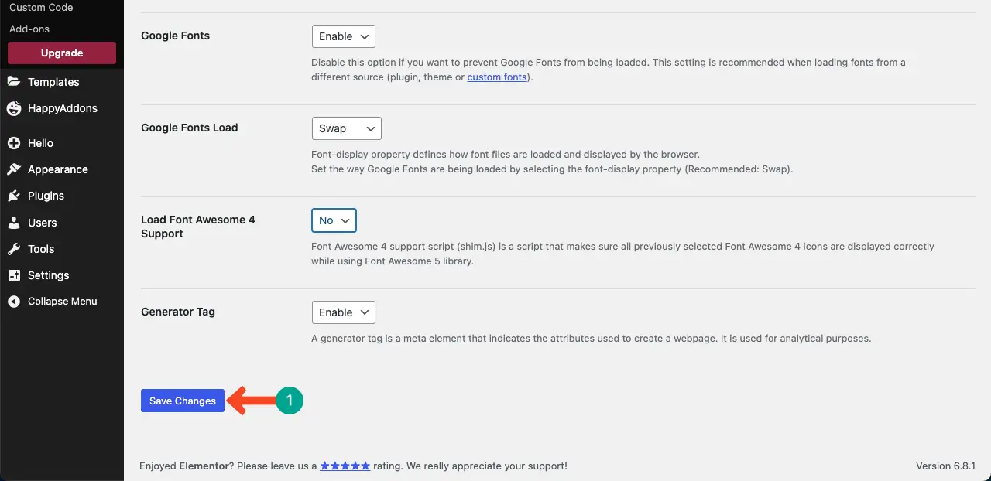This screenshot has height=481, width=991.
Task: Click the Users person icon
Action: [14, 223]
